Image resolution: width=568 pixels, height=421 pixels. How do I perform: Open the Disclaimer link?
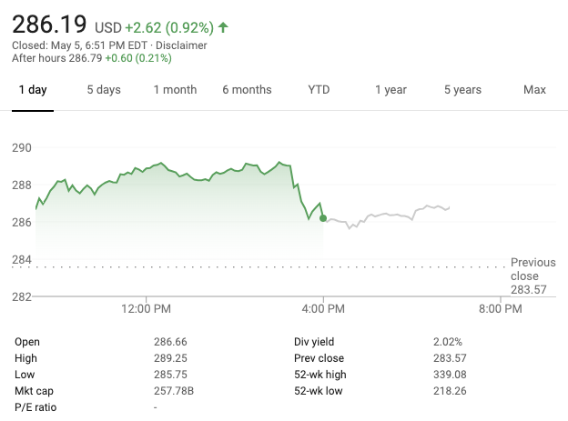coord(182,45)
